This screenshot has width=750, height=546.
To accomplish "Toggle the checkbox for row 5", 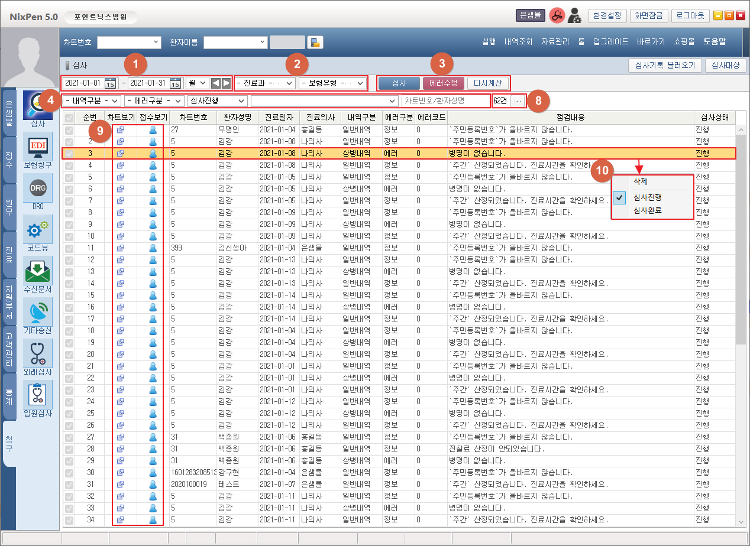I will [x=70, y=177].
